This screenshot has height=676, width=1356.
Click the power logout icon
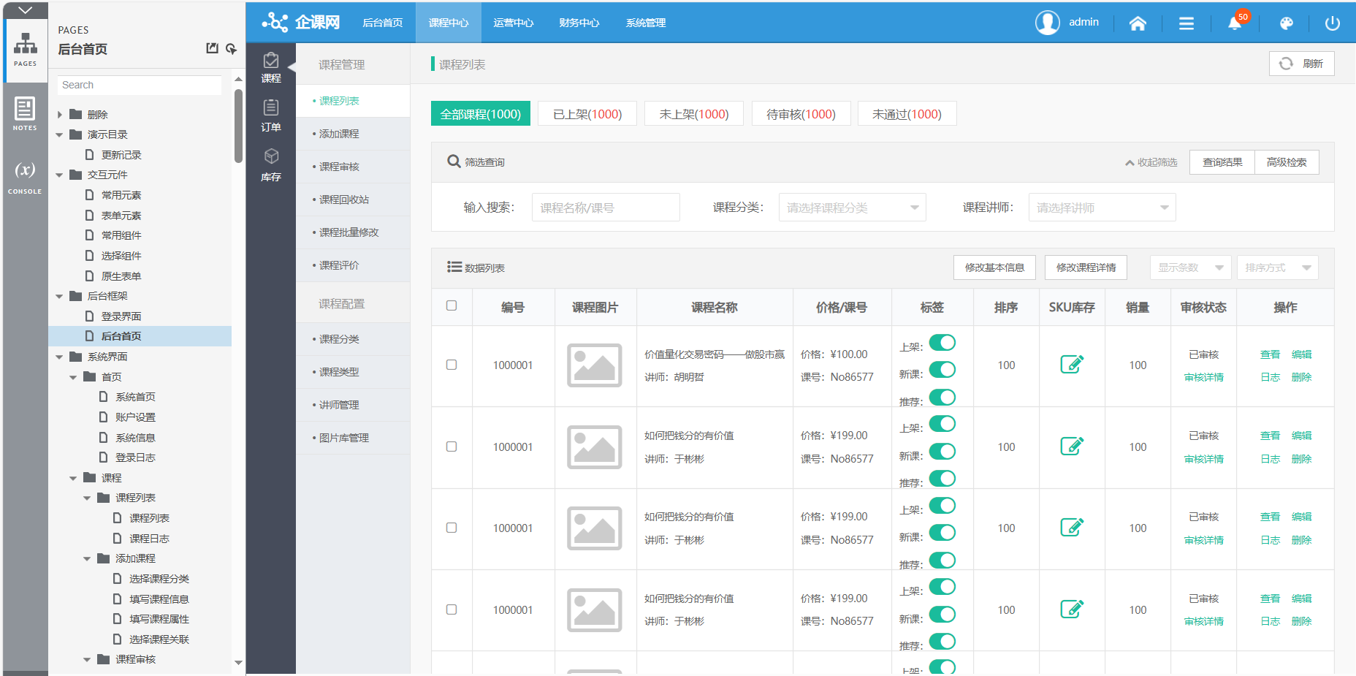pos(1333,23)
